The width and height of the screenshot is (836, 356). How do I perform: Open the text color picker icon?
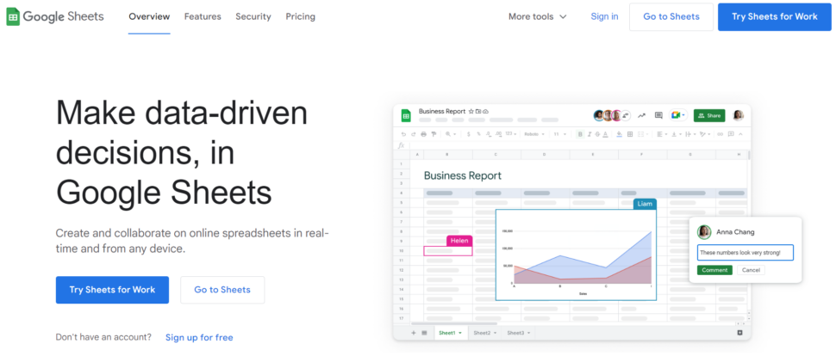pyautogui.click(x=605, y=134)
